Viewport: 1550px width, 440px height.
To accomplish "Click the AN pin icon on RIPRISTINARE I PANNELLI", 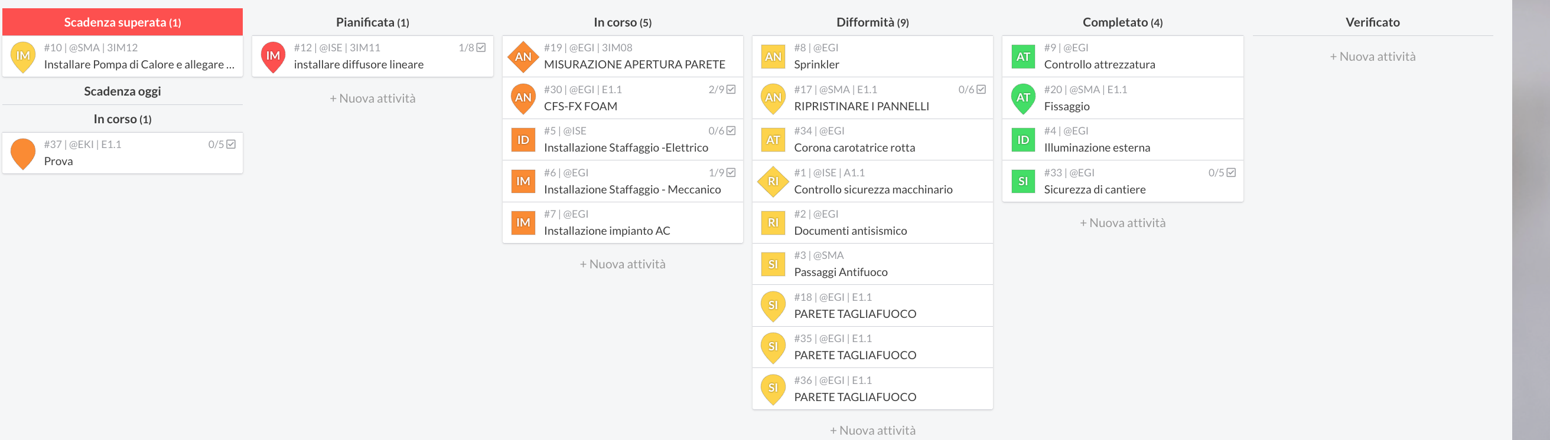I will point(773,98).
